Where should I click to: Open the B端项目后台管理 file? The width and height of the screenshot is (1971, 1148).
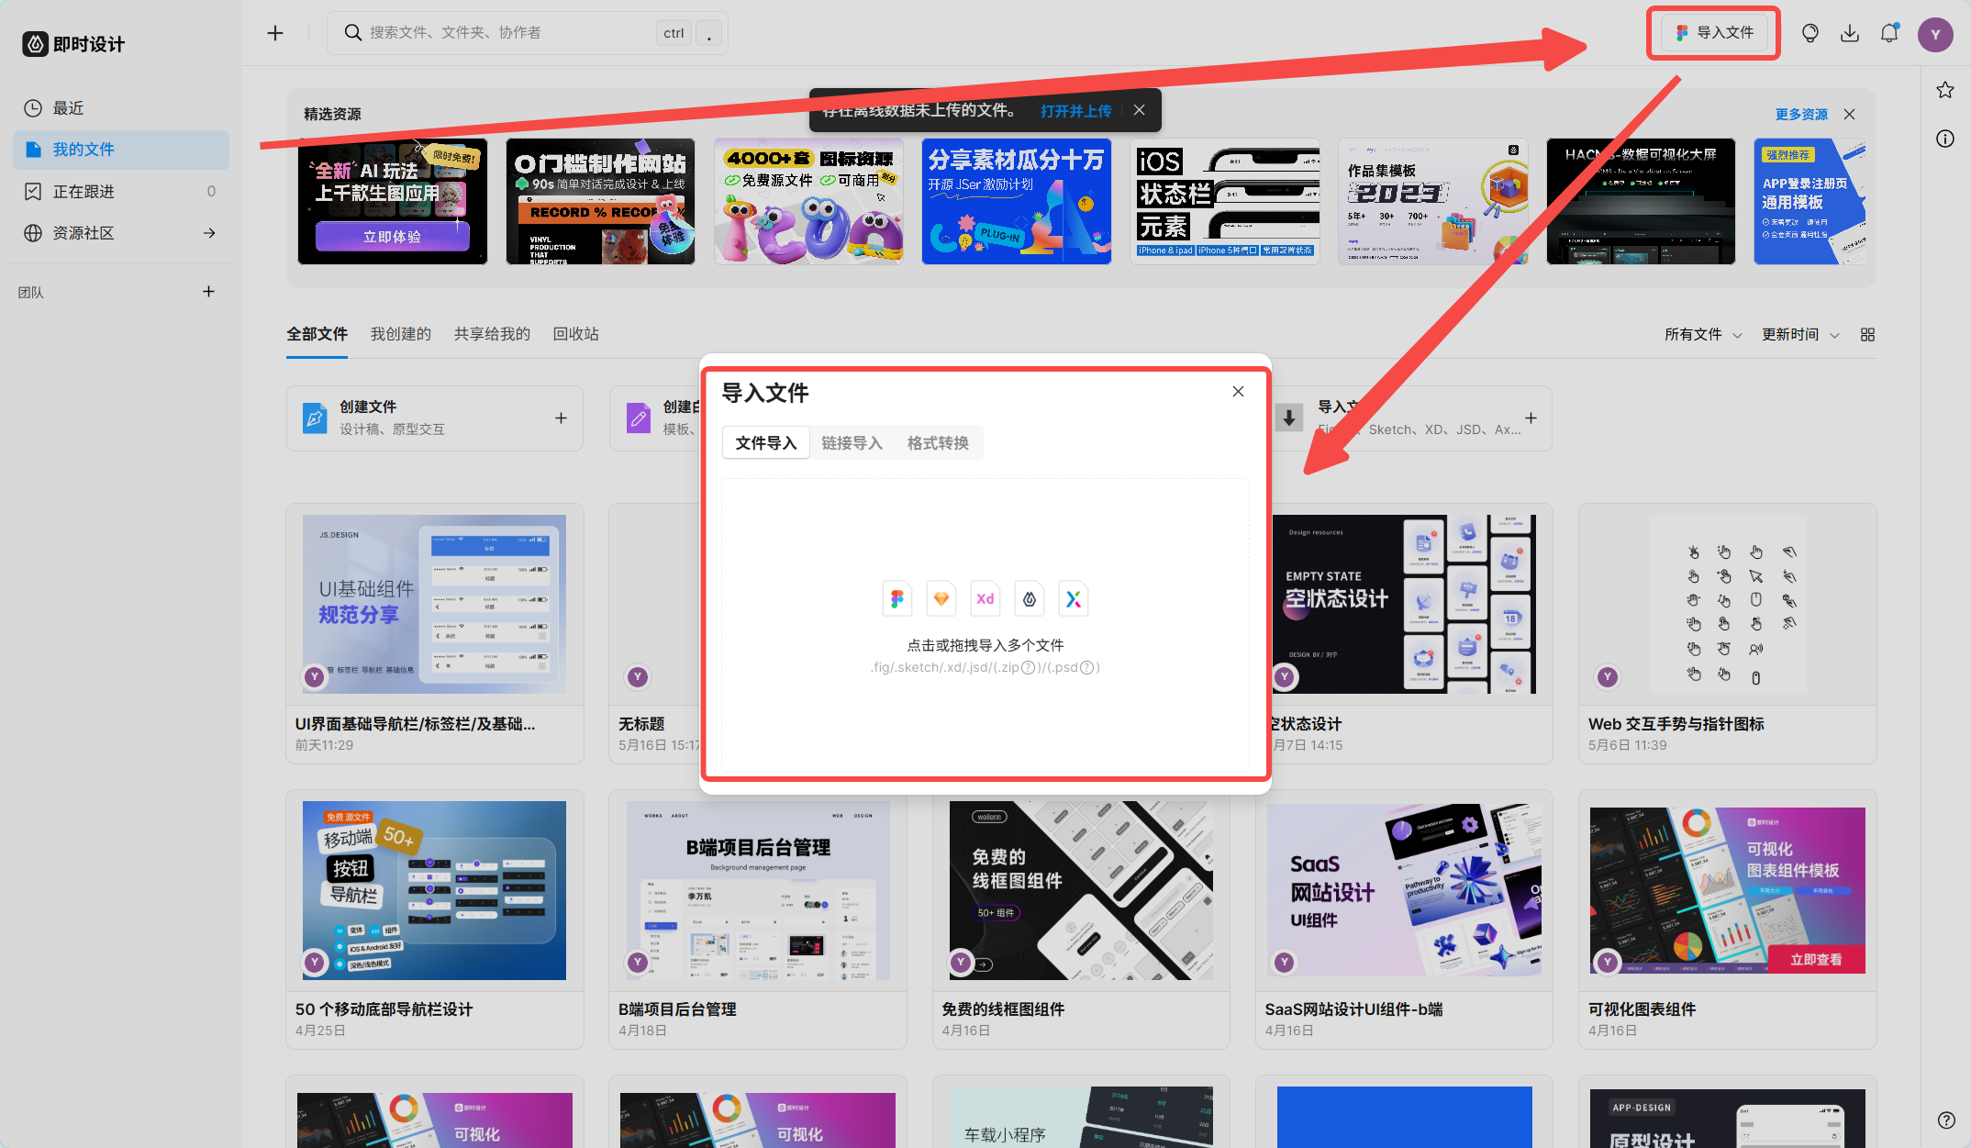(x=758, y=919)
